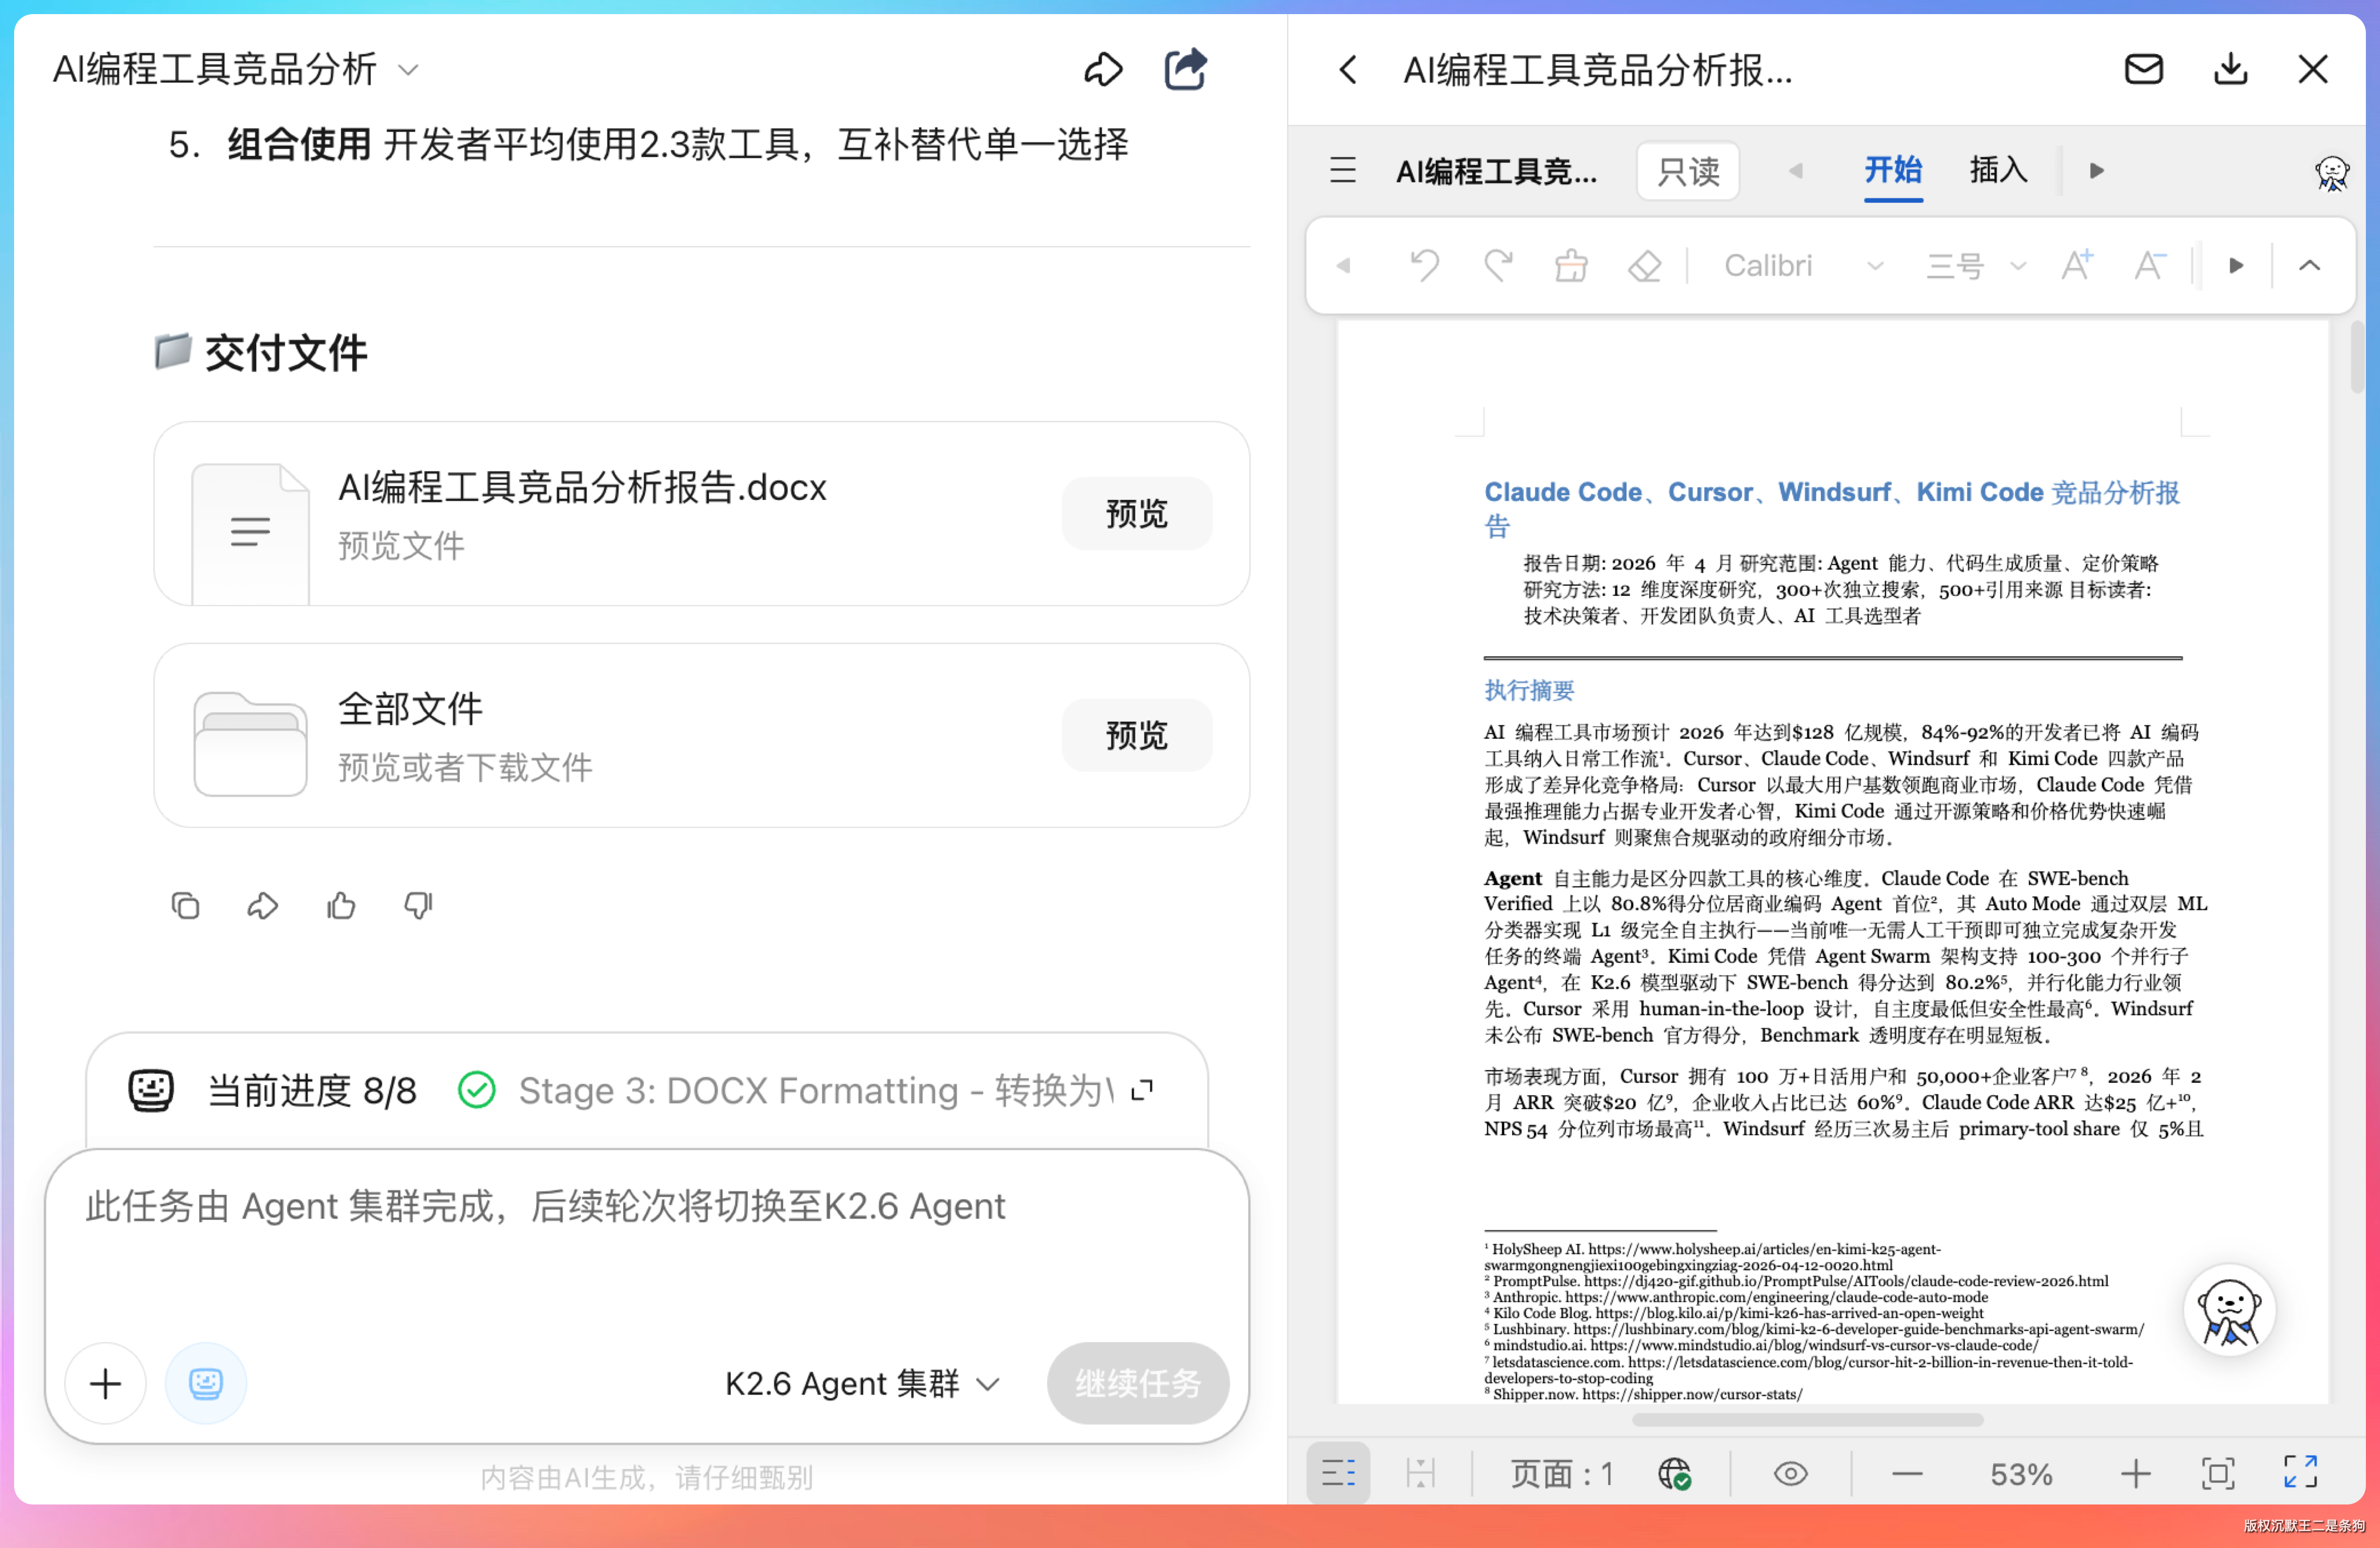The image size is (2380, 1548).
Task: Click the thumbs up icon
Action: click(x=341, y=906)
